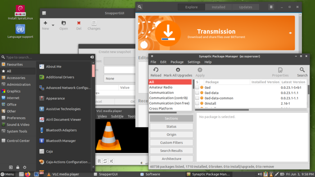Click the Del icon in SnapperGUI
This screenshot has width=315, height=177.
(x=79, y=23)
